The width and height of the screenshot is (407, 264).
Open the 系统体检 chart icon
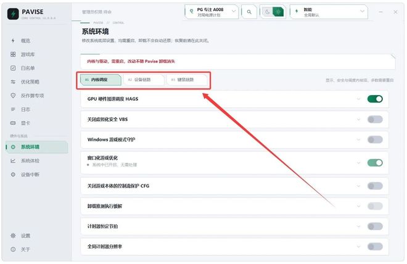[13, 161]
